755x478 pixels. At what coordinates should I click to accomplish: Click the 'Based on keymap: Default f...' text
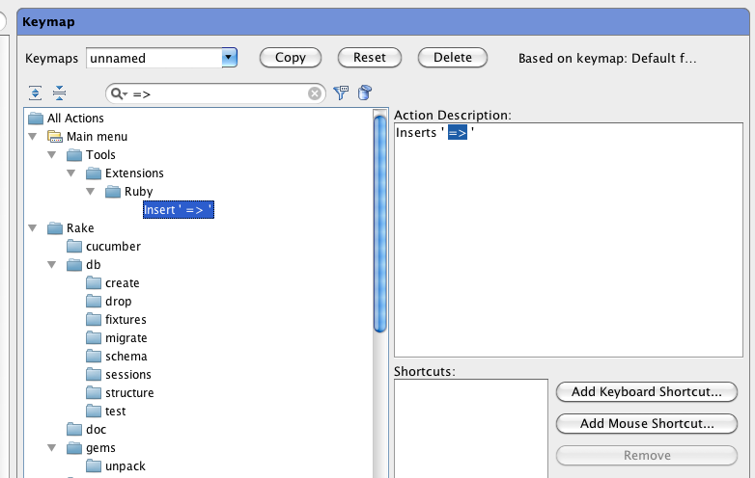tap(607, 58)
